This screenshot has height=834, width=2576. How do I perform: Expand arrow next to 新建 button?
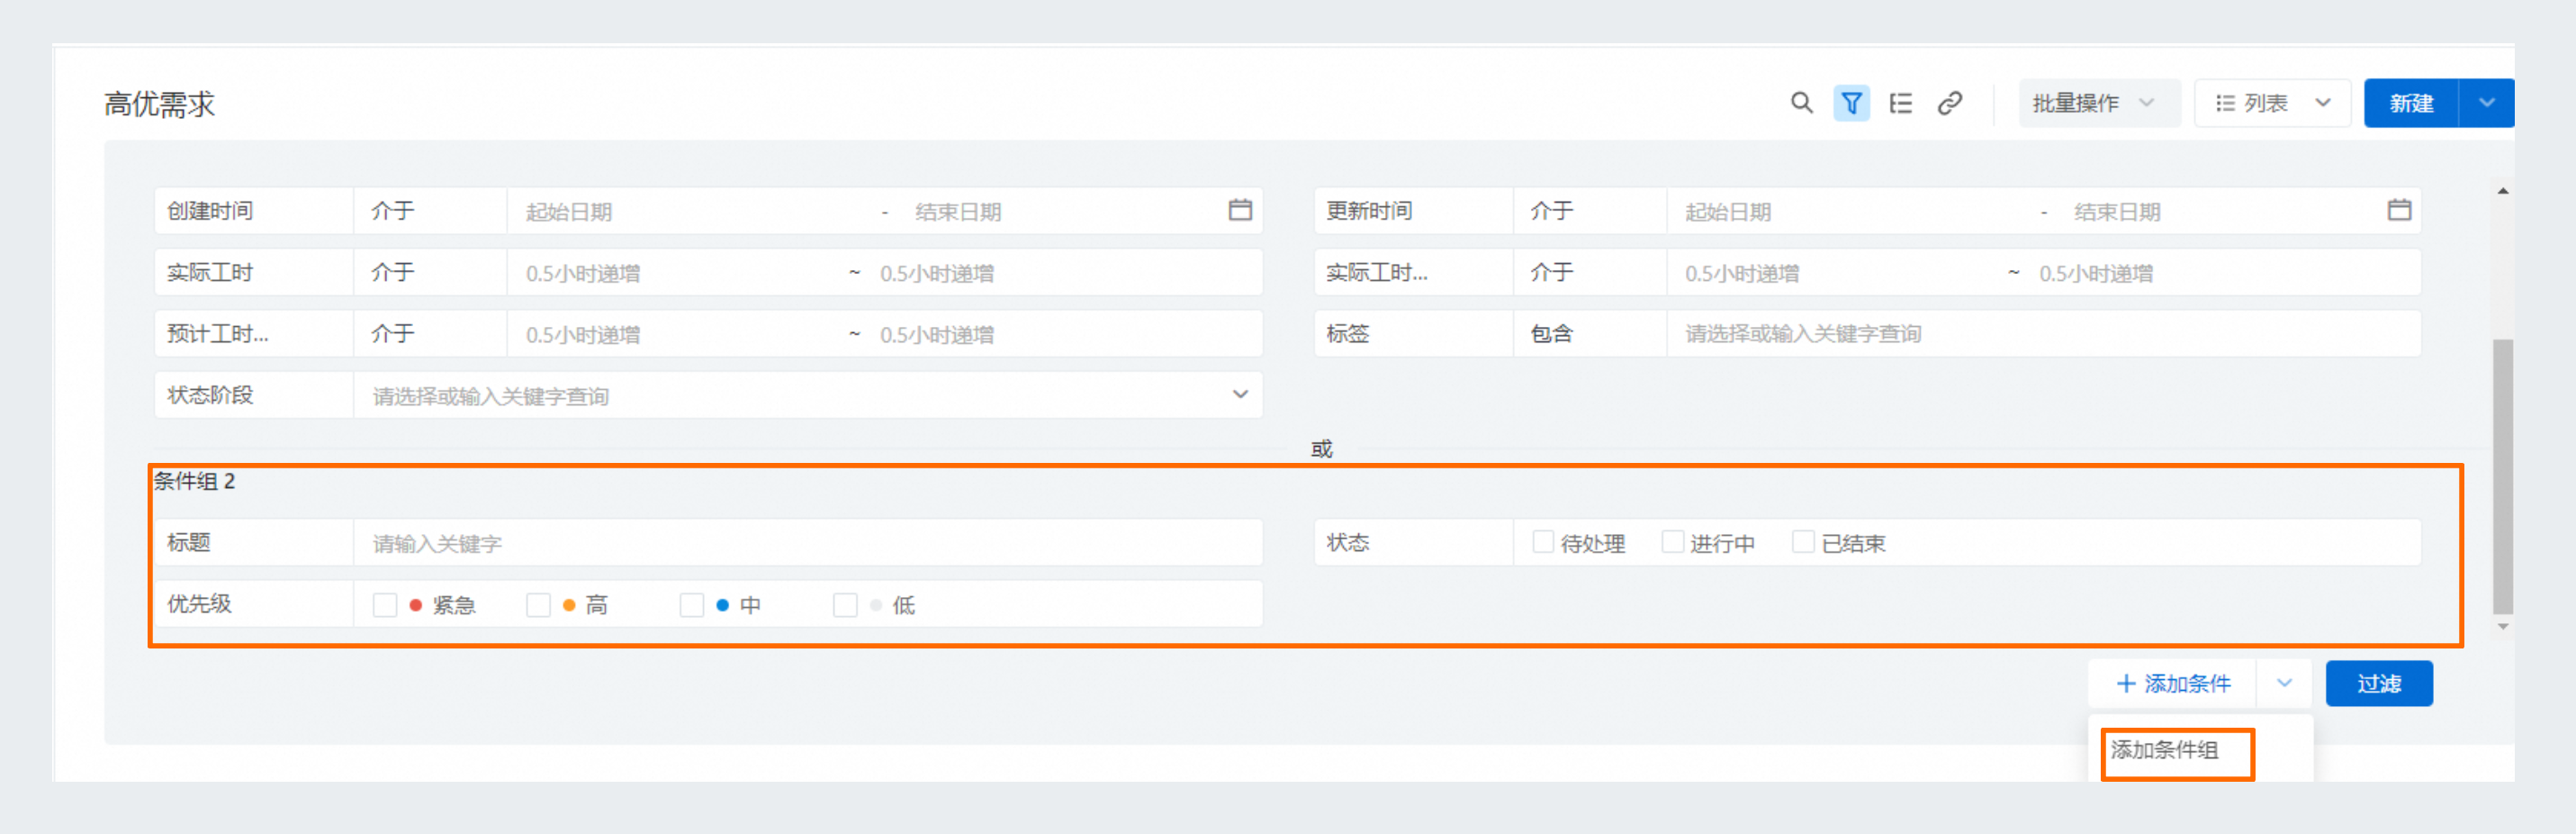tap(2486, 103)
